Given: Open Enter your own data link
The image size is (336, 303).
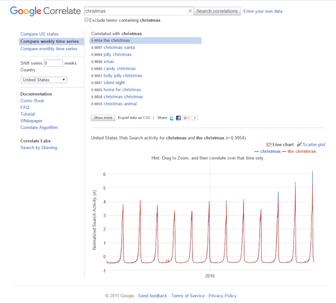Looking at the screenshot, I should [263, 11].
